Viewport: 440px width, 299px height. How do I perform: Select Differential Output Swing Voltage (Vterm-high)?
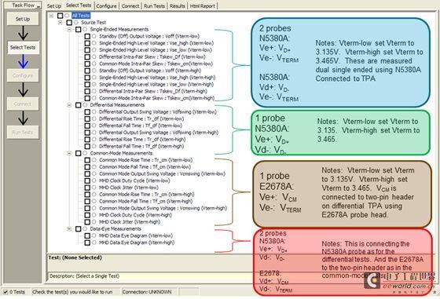(x=159, y=133)
